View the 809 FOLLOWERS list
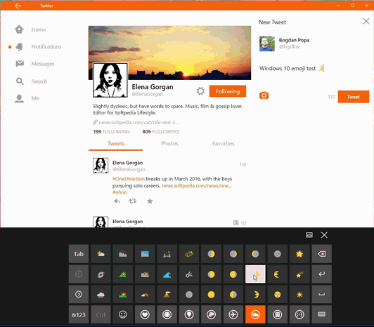The height and width of the screenshot is (327, 374). (161, 132)
